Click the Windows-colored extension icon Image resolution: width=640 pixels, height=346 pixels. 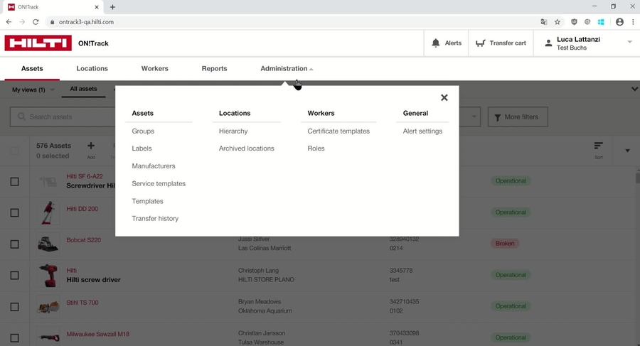click(x=601, y=22)
